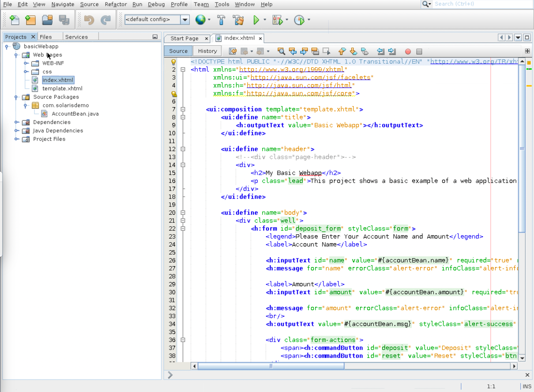Click the New Project icon

coord(30,20)
